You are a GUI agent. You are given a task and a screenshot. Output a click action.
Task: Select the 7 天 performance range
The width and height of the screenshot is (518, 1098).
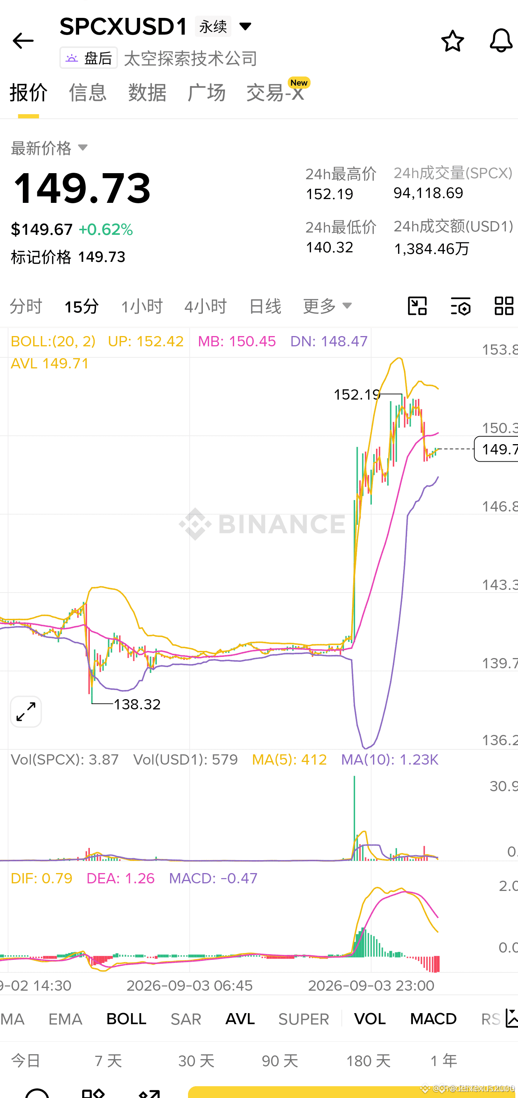click(x=108, y=1061)
